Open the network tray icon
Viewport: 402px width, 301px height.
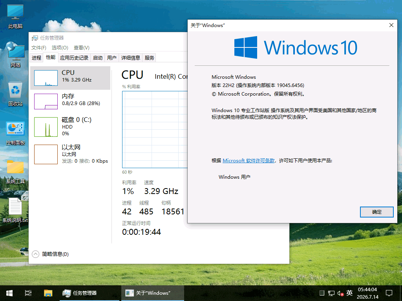coord(331,293)
